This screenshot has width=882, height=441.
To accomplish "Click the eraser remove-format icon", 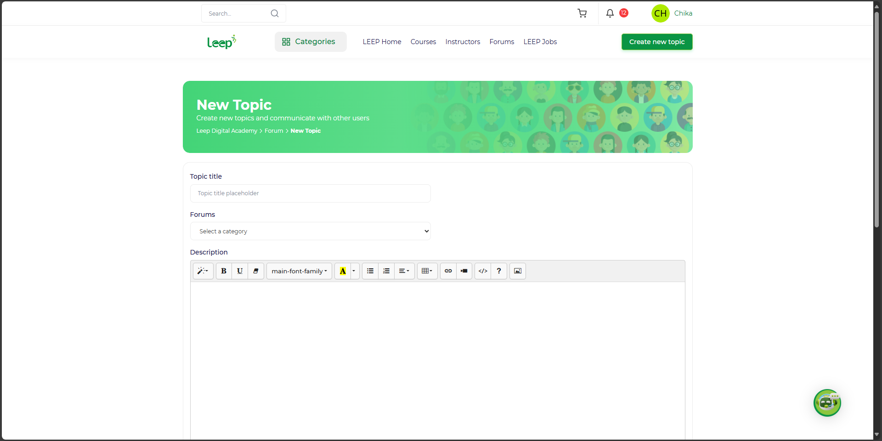I will 256,271.
